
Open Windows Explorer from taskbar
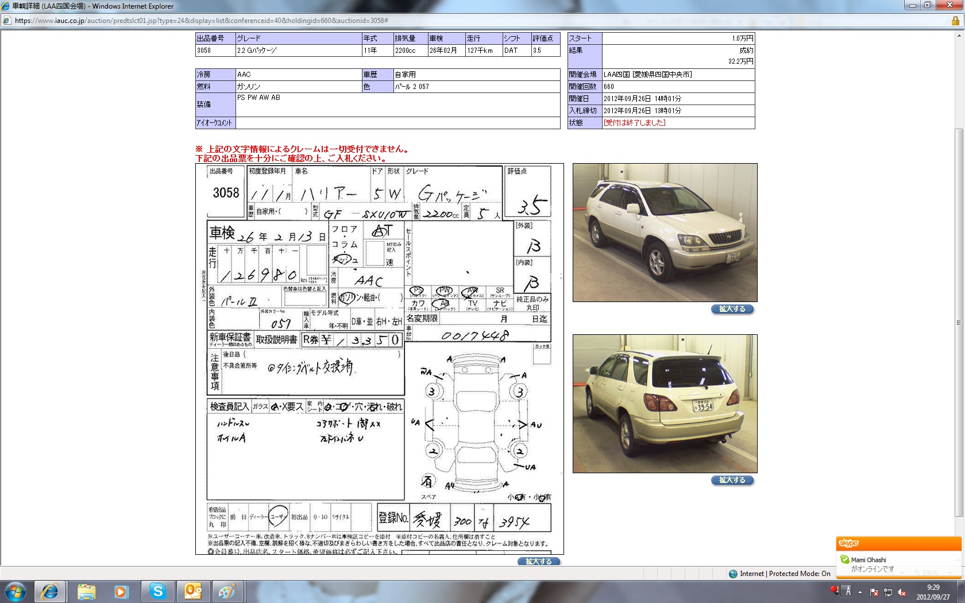coord(86,591)
